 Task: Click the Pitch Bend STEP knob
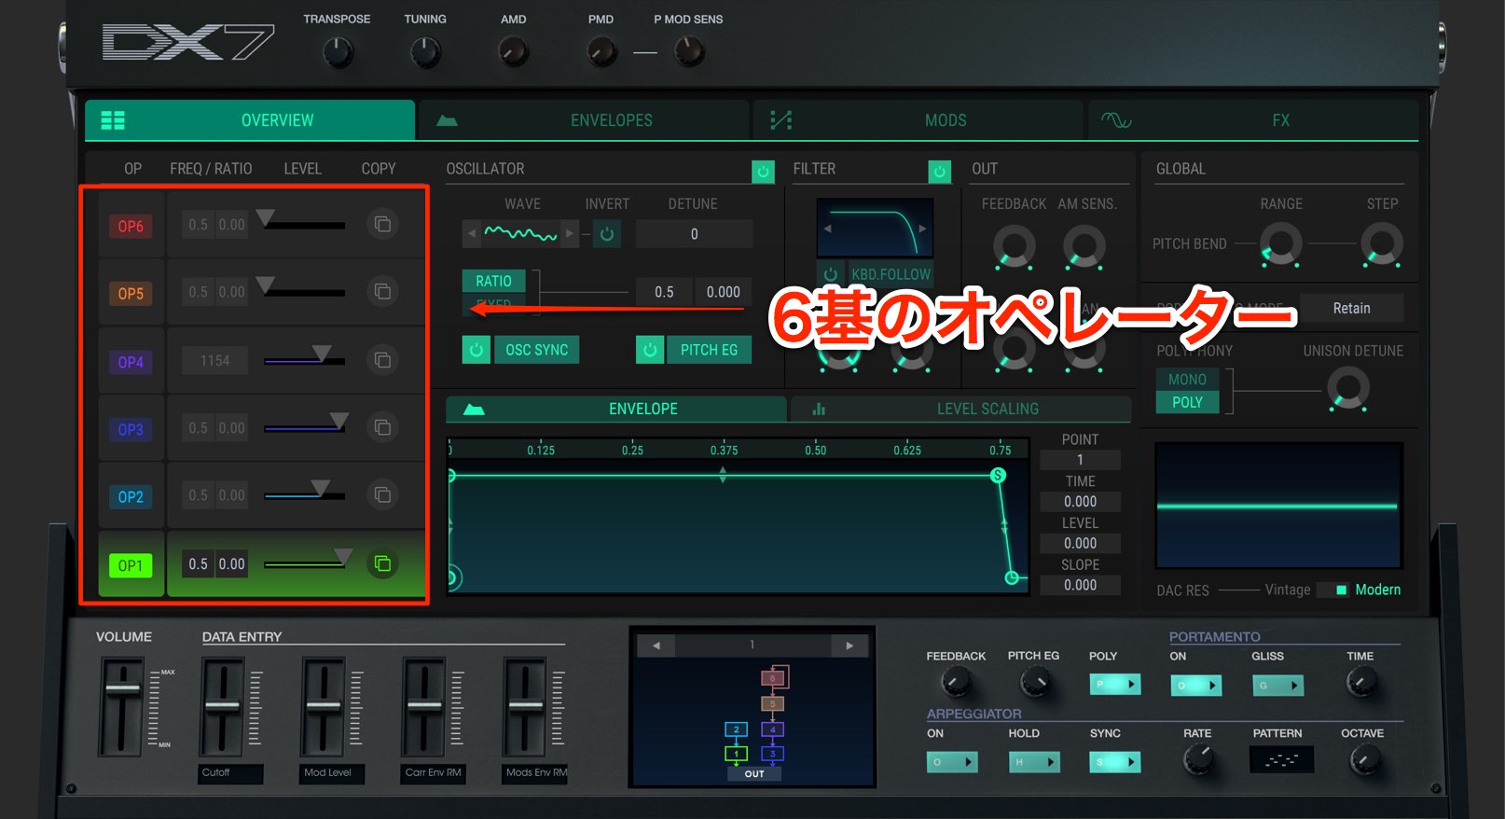point(1382,243)
